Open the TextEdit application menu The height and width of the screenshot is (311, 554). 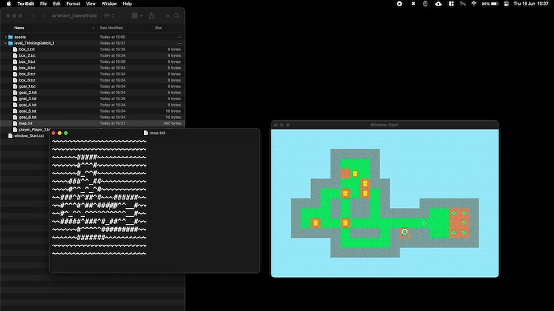tap(26, 3)
